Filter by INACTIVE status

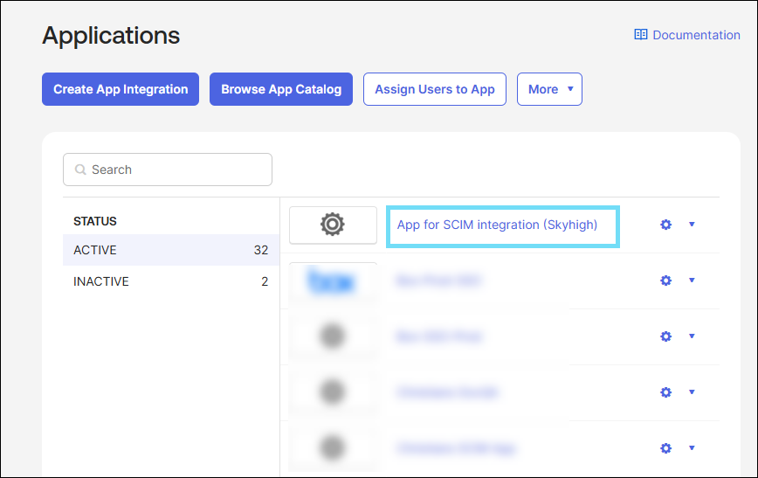(x=170, y=281)
